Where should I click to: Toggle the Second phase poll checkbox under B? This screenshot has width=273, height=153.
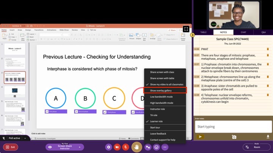pos(77,111)
